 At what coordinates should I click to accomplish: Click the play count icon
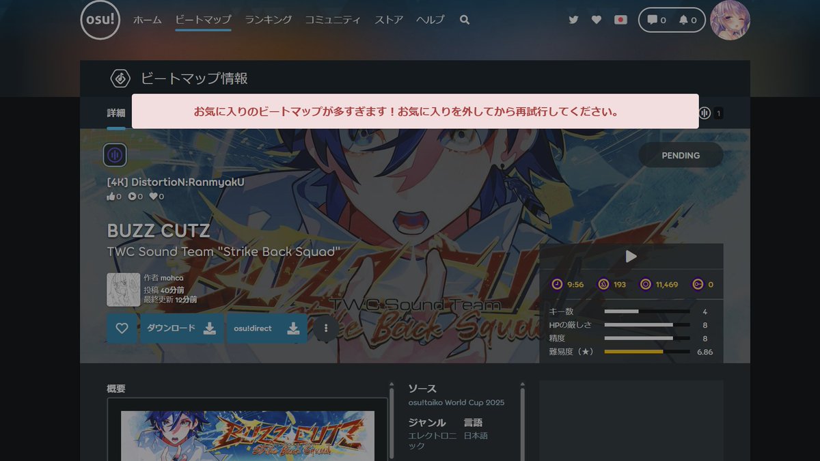132,197
